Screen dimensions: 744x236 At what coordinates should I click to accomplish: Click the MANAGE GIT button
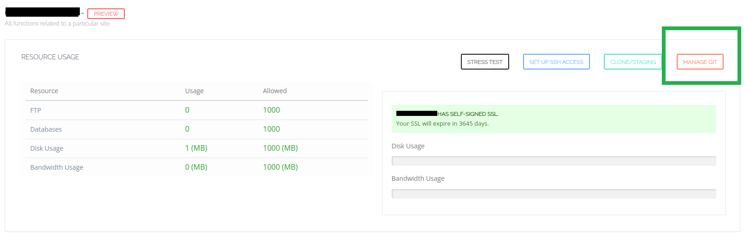click(699, 62)
